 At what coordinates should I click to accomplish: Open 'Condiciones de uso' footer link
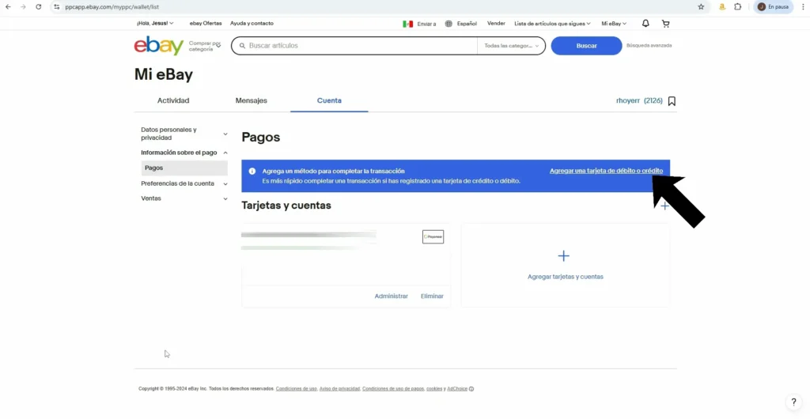click(x=296, y=389)
